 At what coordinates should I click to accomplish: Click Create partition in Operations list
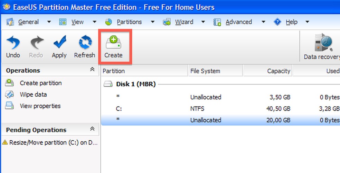[x=40, y=83]
